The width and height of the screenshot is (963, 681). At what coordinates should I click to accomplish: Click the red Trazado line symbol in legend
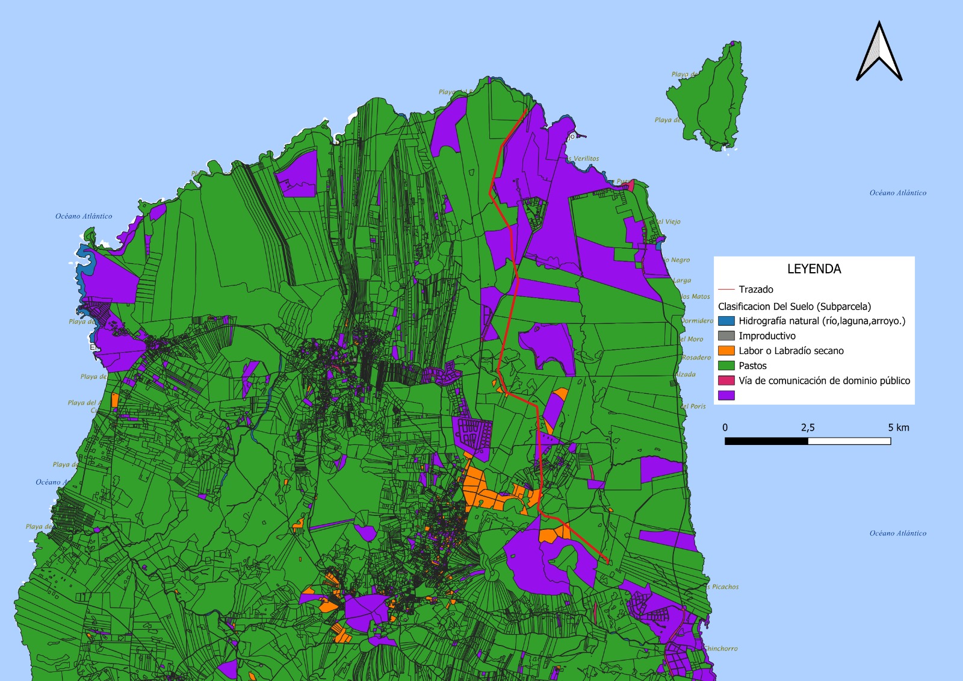[726, 290]
